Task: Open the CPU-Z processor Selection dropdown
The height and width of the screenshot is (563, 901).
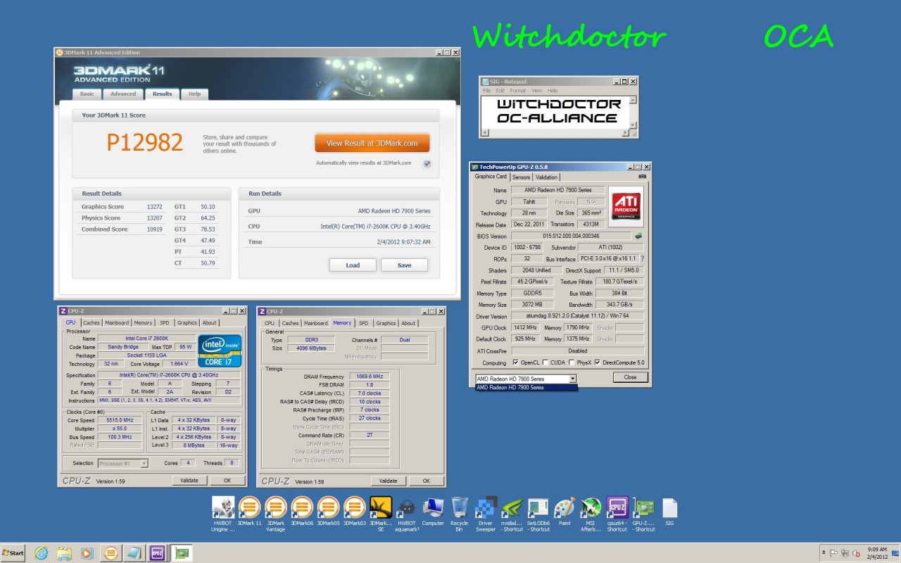Action: (144, 463)
